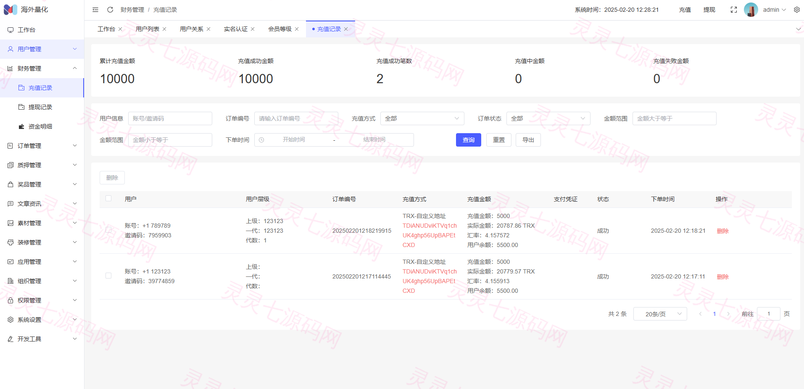Toggle fullscreen mode icon
This screenshot has height=389, width=804.
(x=734, y=10)
